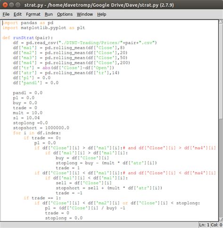Click the df['pl'] = 0.0 line
Screen dimensions: 223x228
(x=32, y=78)
